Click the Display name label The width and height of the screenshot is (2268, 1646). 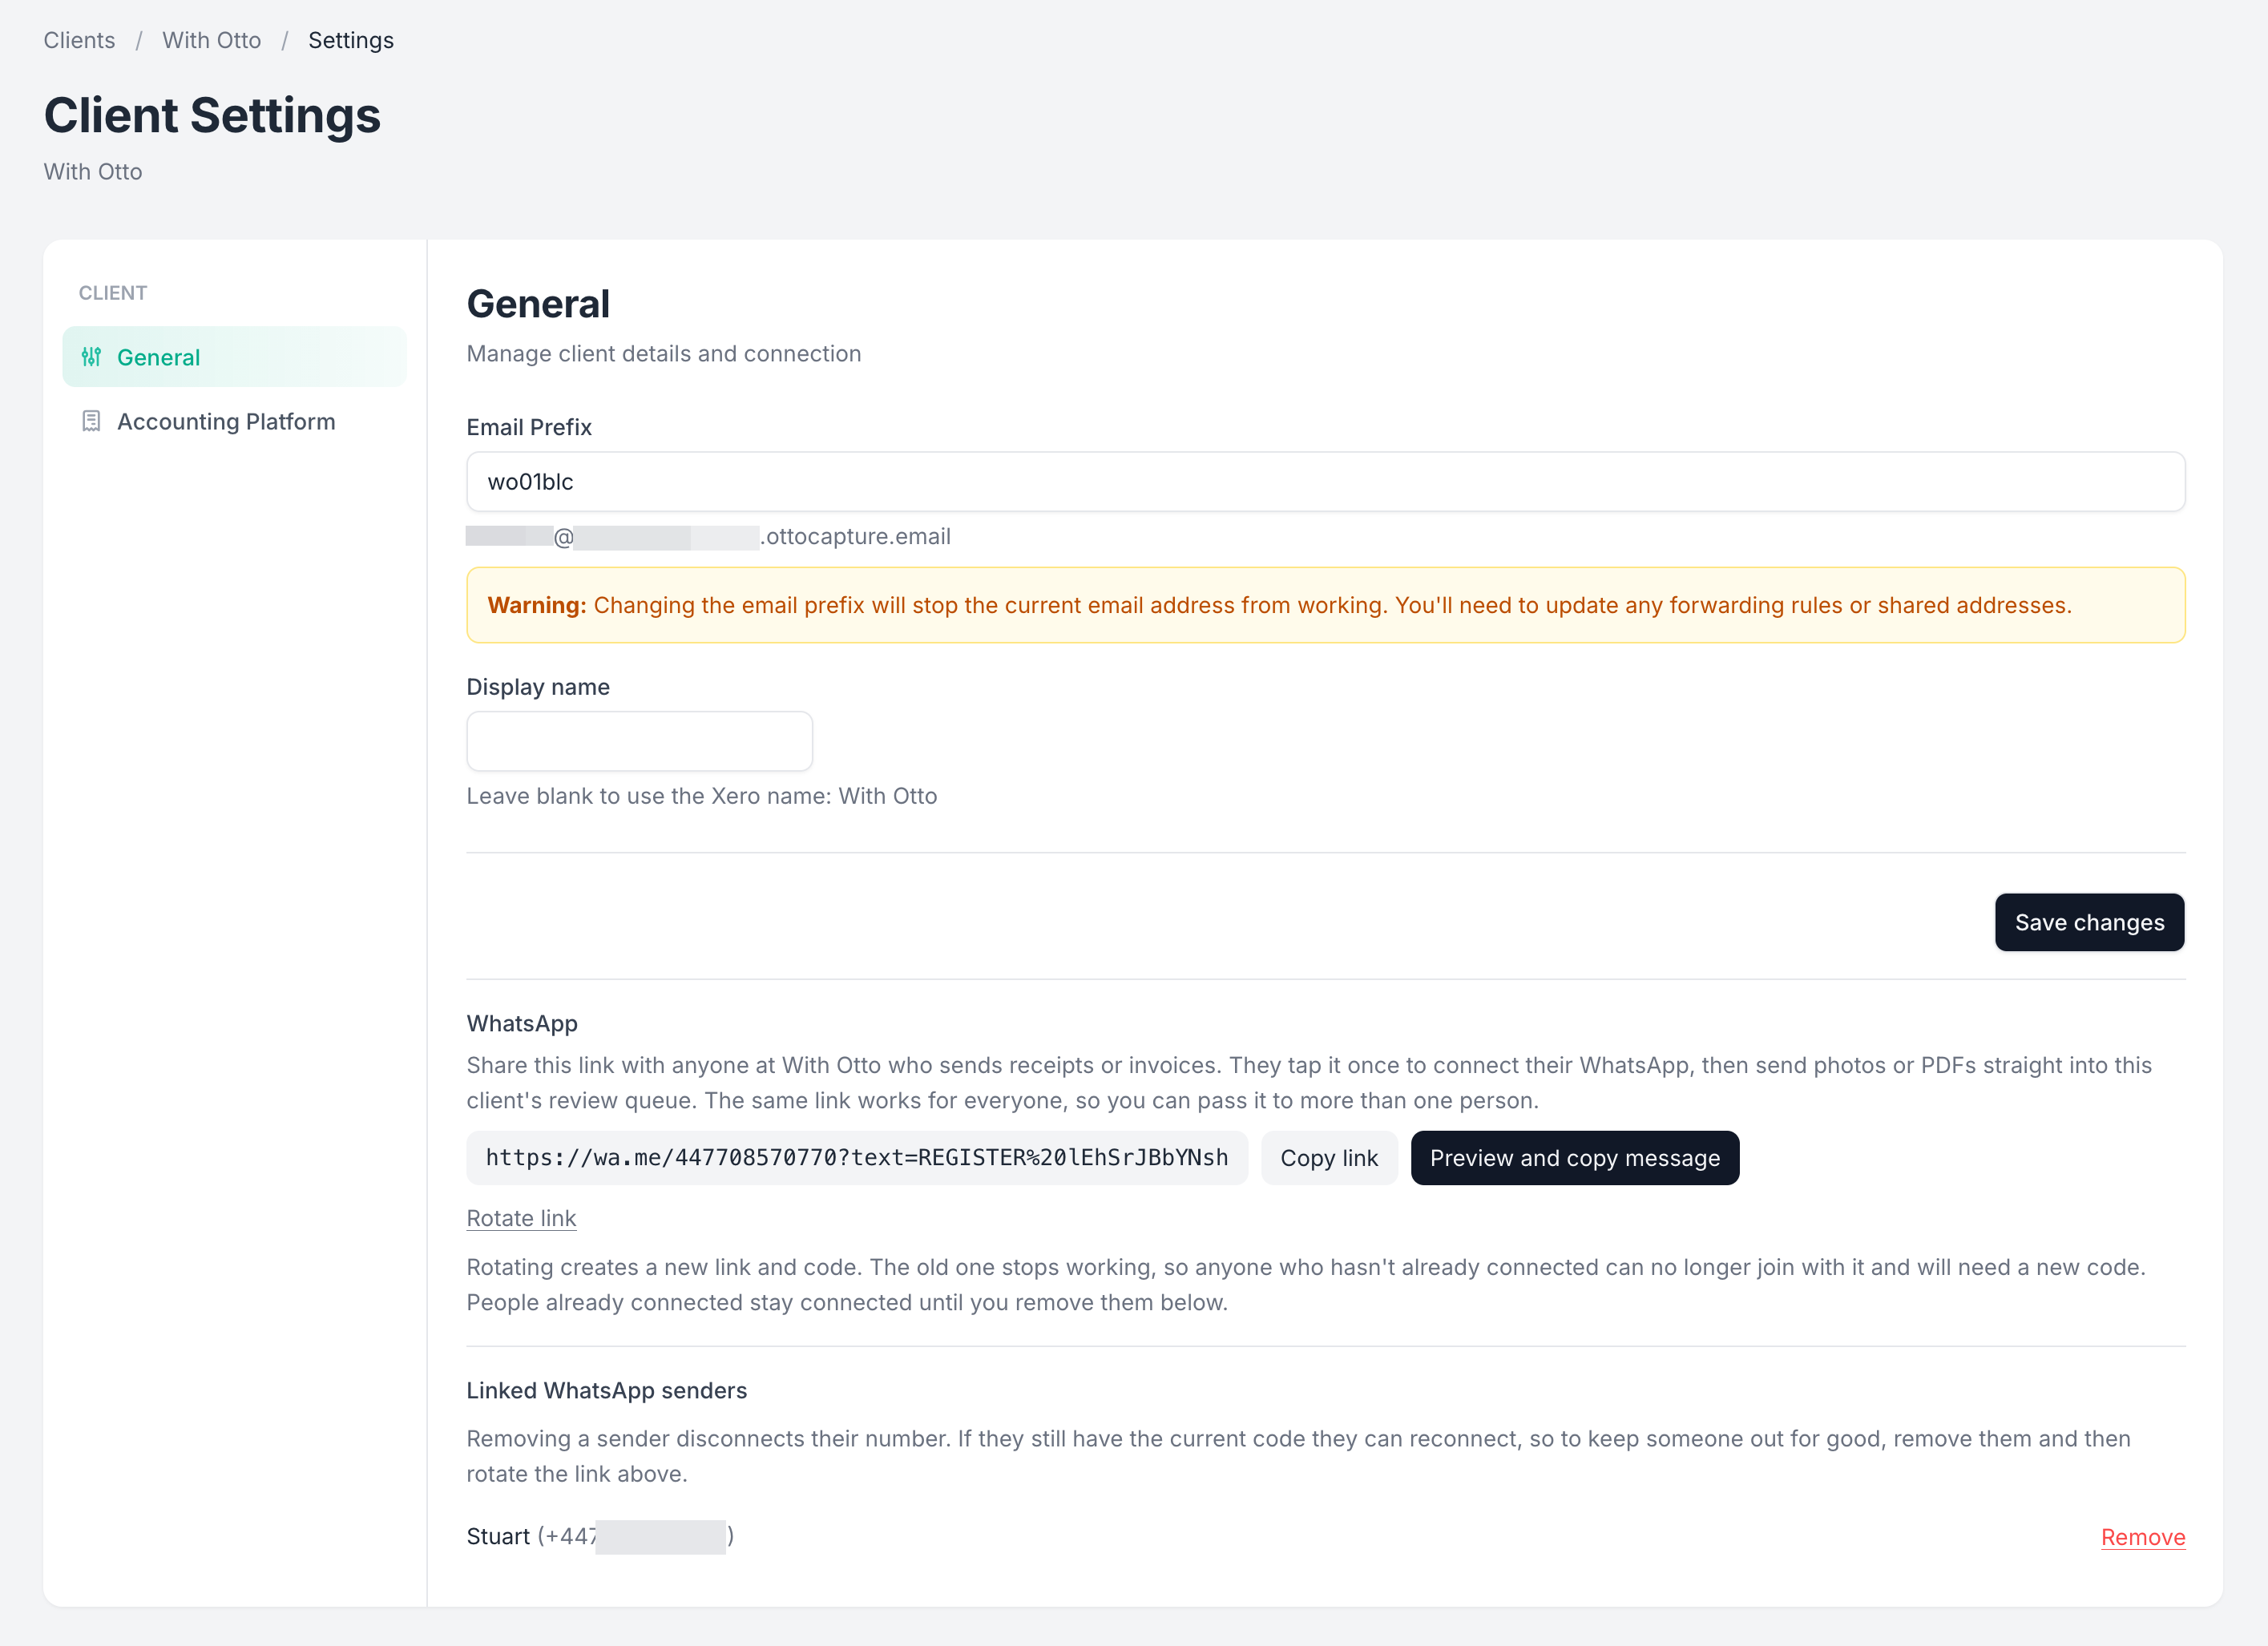tap(538, 687)
